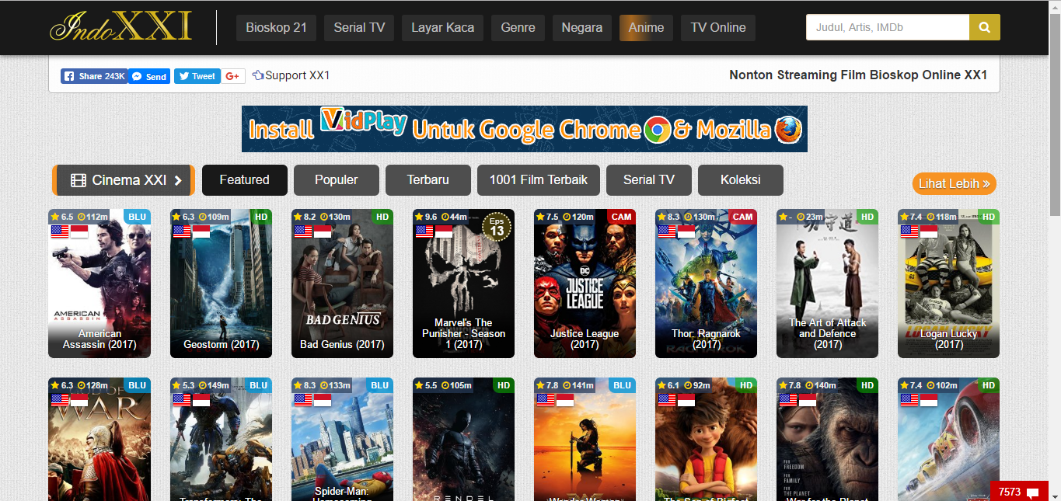Click the search magnifier button

tap(984, 28)
